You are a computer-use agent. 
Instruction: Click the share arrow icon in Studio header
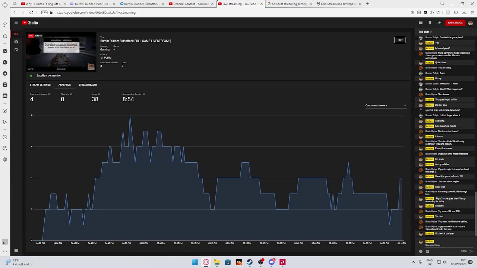pyautogui.click(x=439, y=23)
